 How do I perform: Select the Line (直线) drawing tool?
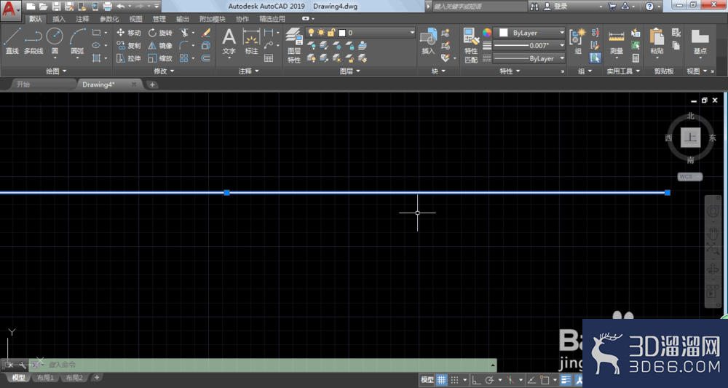[x=12, y=41]
